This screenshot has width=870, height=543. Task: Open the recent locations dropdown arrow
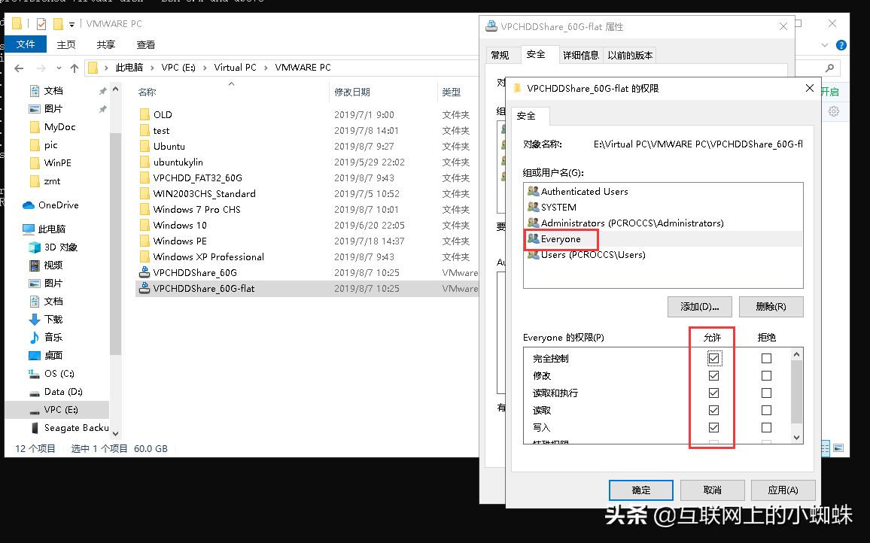pyautogui.click(x=59, y=68)
